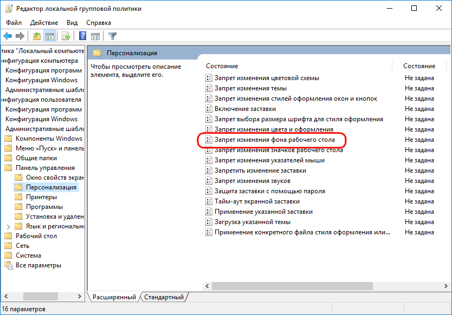The image size is (452, 315).
Task: Click the Back arrow toolbar icon
Action: tap(8, 36)
